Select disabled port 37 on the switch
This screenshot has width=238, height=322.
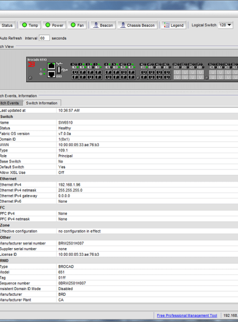coord(220,77)
